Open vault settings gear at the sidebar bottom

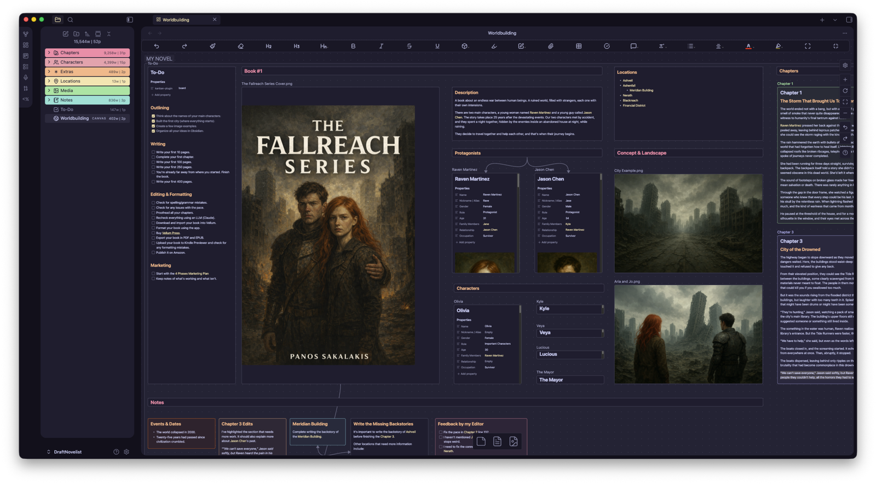point(126,452)
